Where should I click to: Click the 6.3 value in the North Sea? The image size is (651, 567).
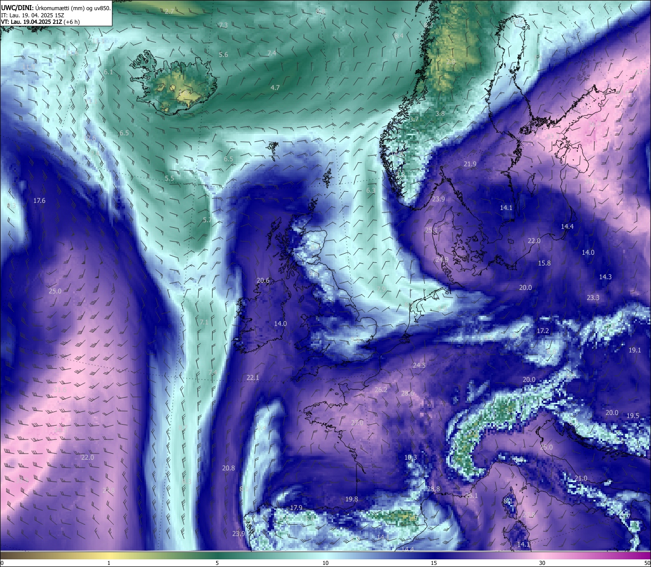click(371, 191)
